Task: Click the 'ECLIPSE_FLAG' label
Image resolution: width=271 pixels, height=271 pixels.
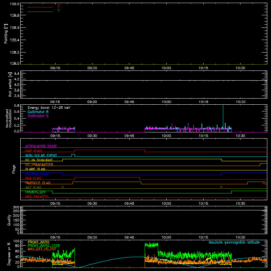Action: tap(37, 174)
